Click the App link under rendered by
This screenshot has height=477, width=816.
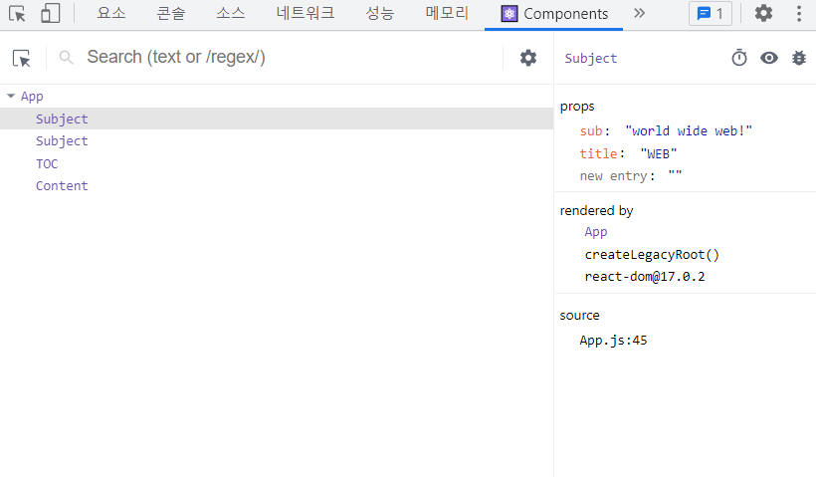(x=596, y=232)
